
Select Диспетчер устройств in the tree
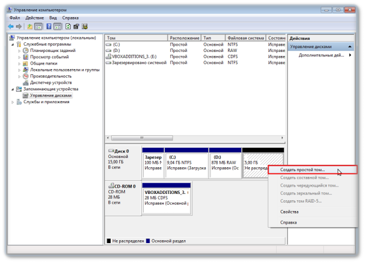pyautogui.click(x=51, y=82)
